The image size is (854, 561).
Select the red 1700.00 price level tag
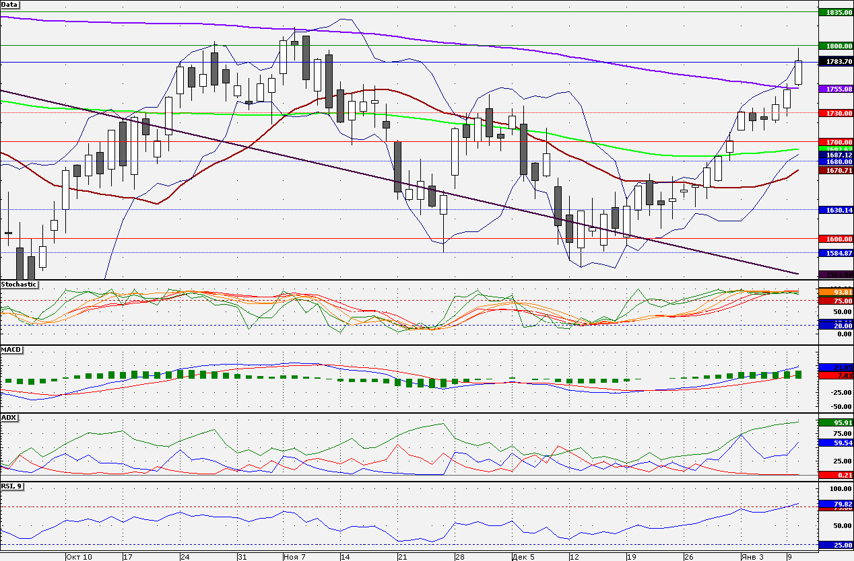(835, 143)
